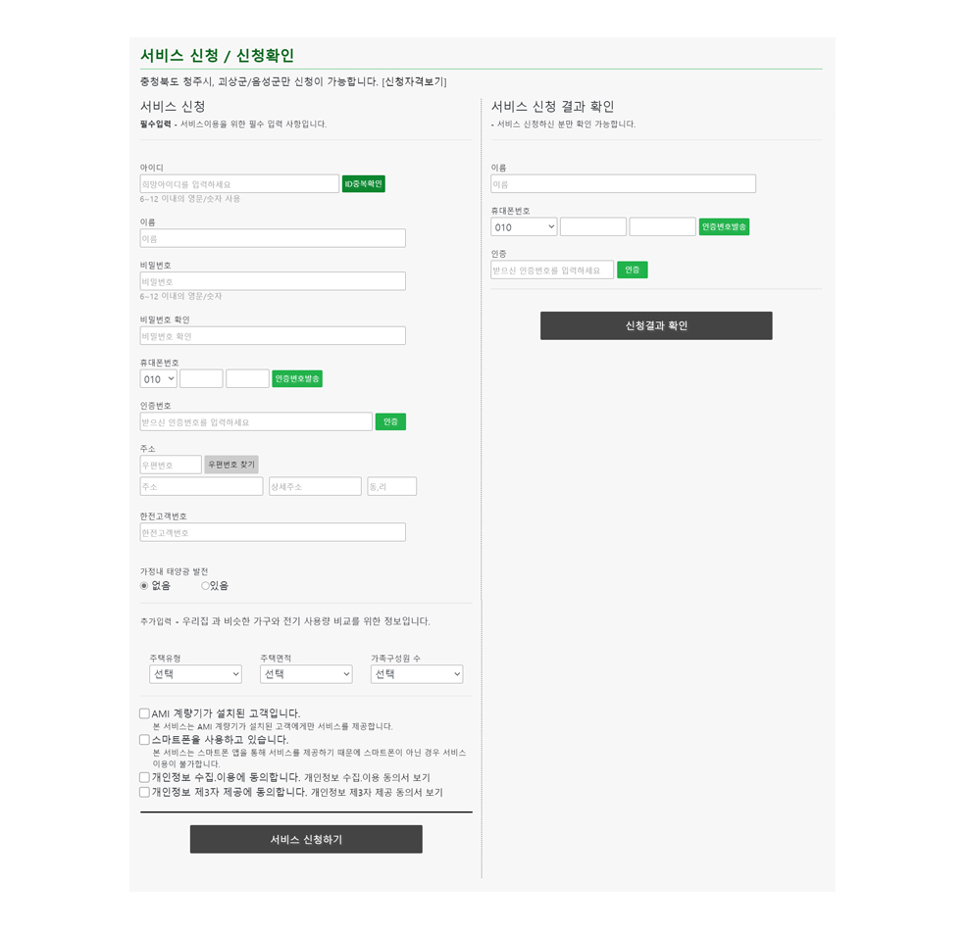The image size is (967, 932).
Task: Click the ID중복확인 button
Action: coord(363,183)
